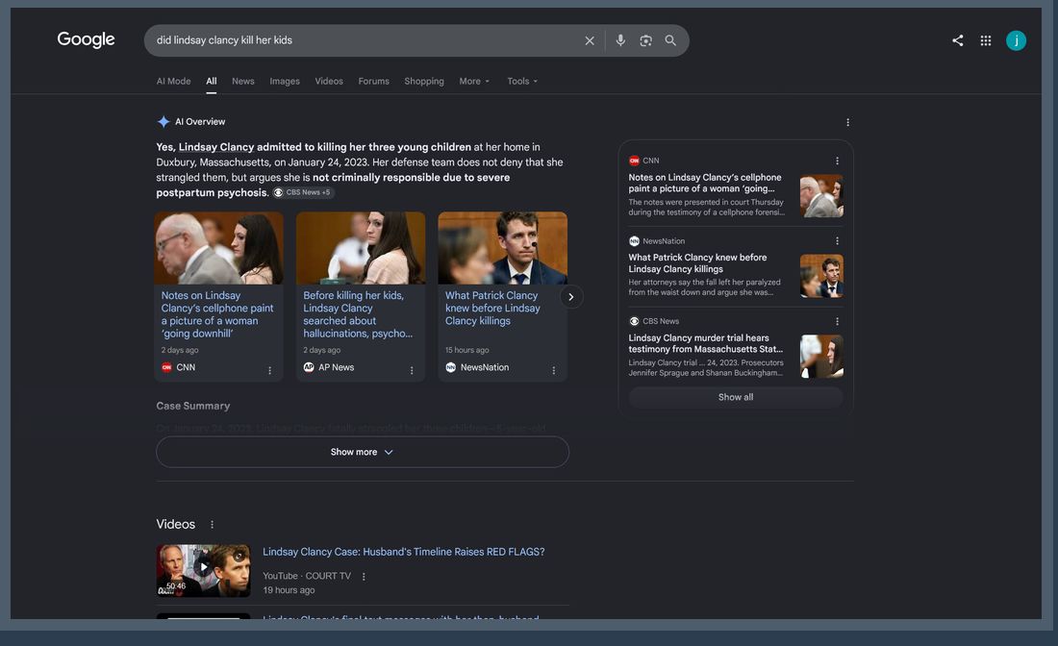
Task: Click '15 hours ago' on NewsNation card
Action: pos(466,350)
